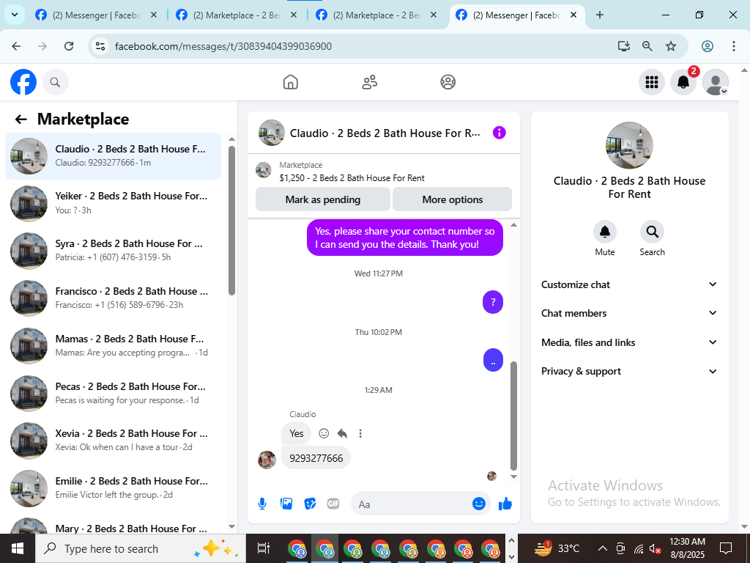Open the $1,250 listing link
The width and height of the screenshot is (750, 563).
pos(352,178)
